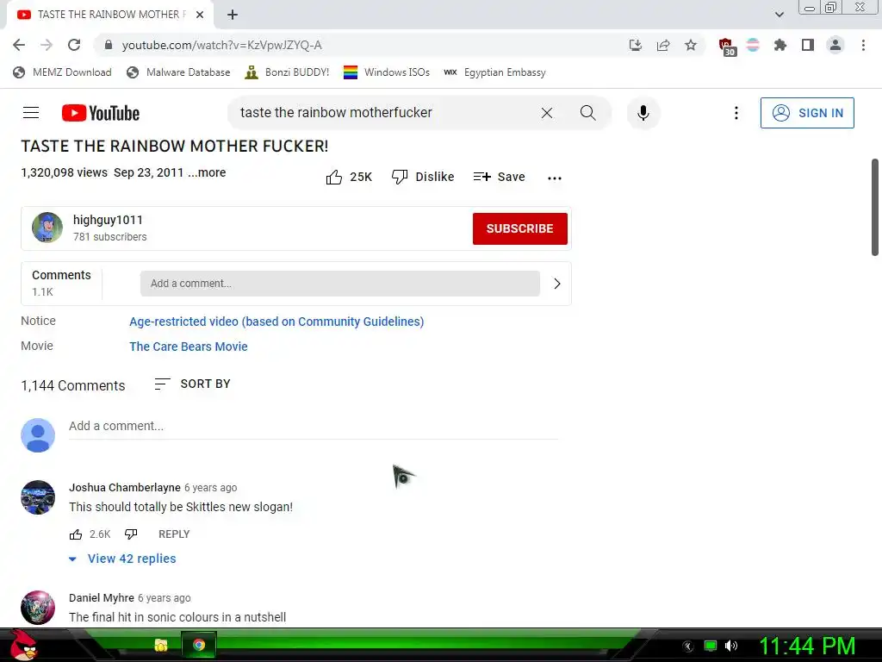Like the video with thumbs up 25K
The height and width of the screenshot is (662, 882).
click(x=349, y=177)
